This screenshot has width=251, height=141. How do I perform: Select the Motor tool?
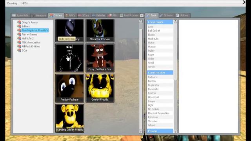(160, 43)
